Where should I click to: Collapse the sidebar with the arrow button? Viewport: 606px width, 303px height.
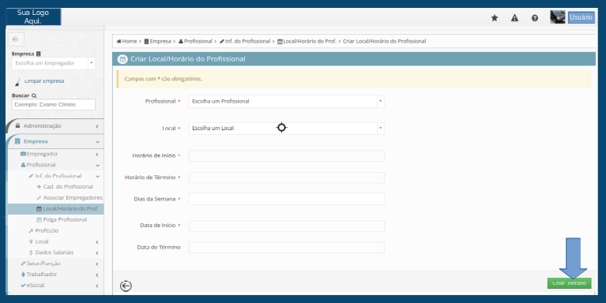(16, 39)
